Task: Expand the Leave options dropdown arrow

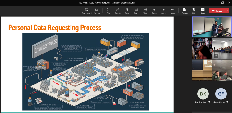Action: click(227, 11)
